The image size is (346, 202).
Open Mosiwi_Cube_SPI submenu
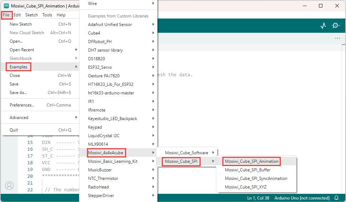click(x=187, y=161)
